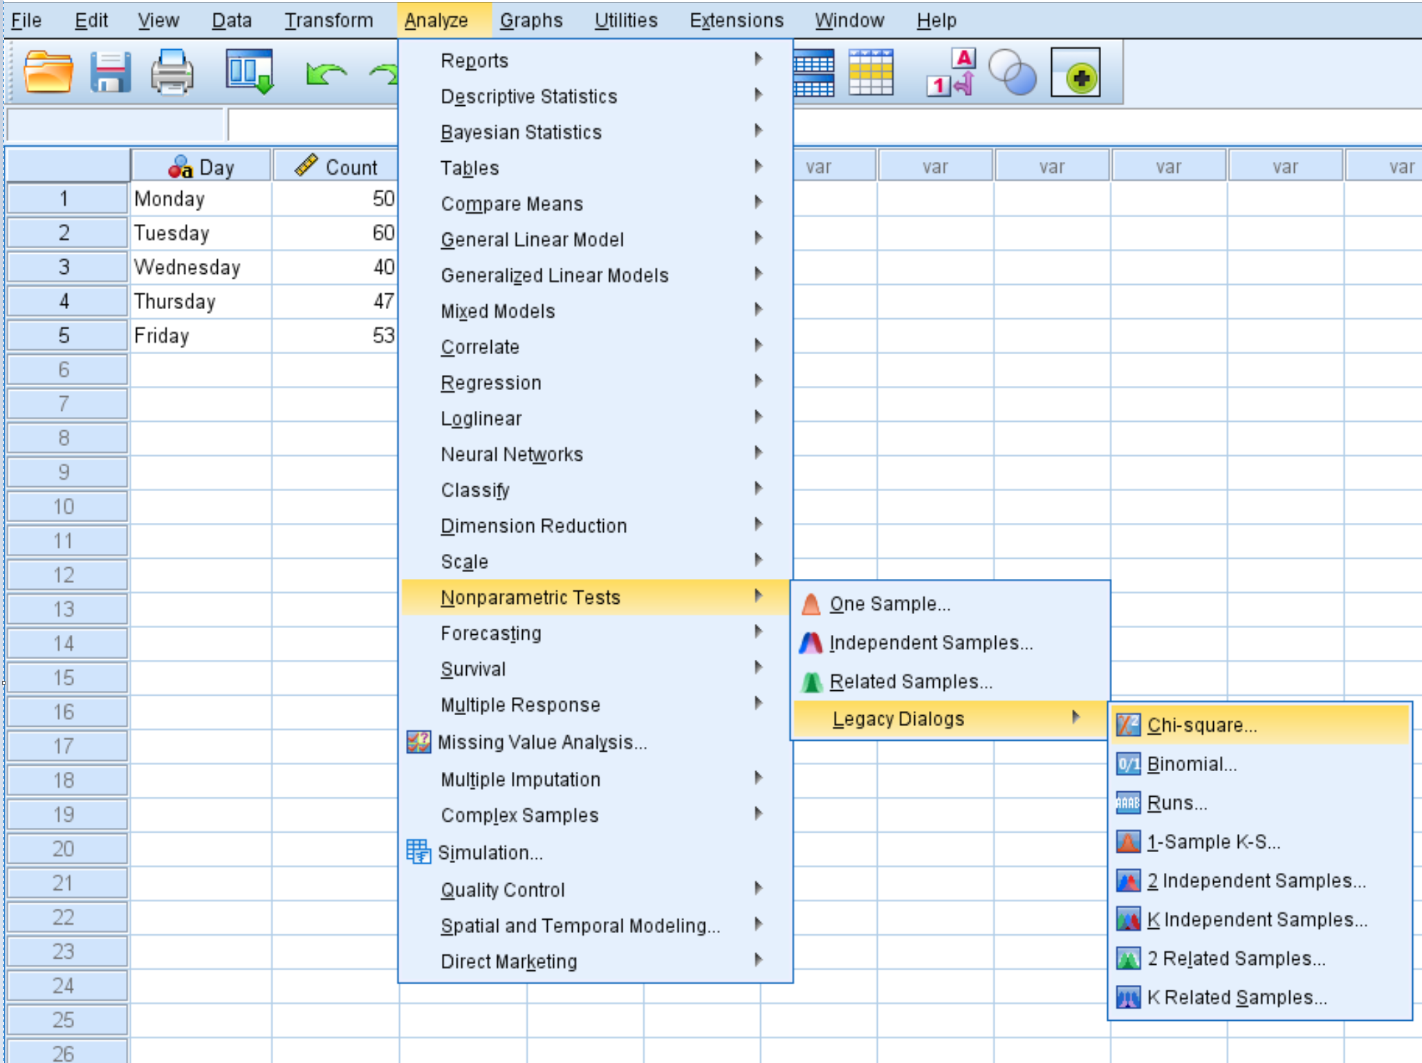The image size is (1422, 1063).
Task: Click the Count column header
Action: pos(335,166)
